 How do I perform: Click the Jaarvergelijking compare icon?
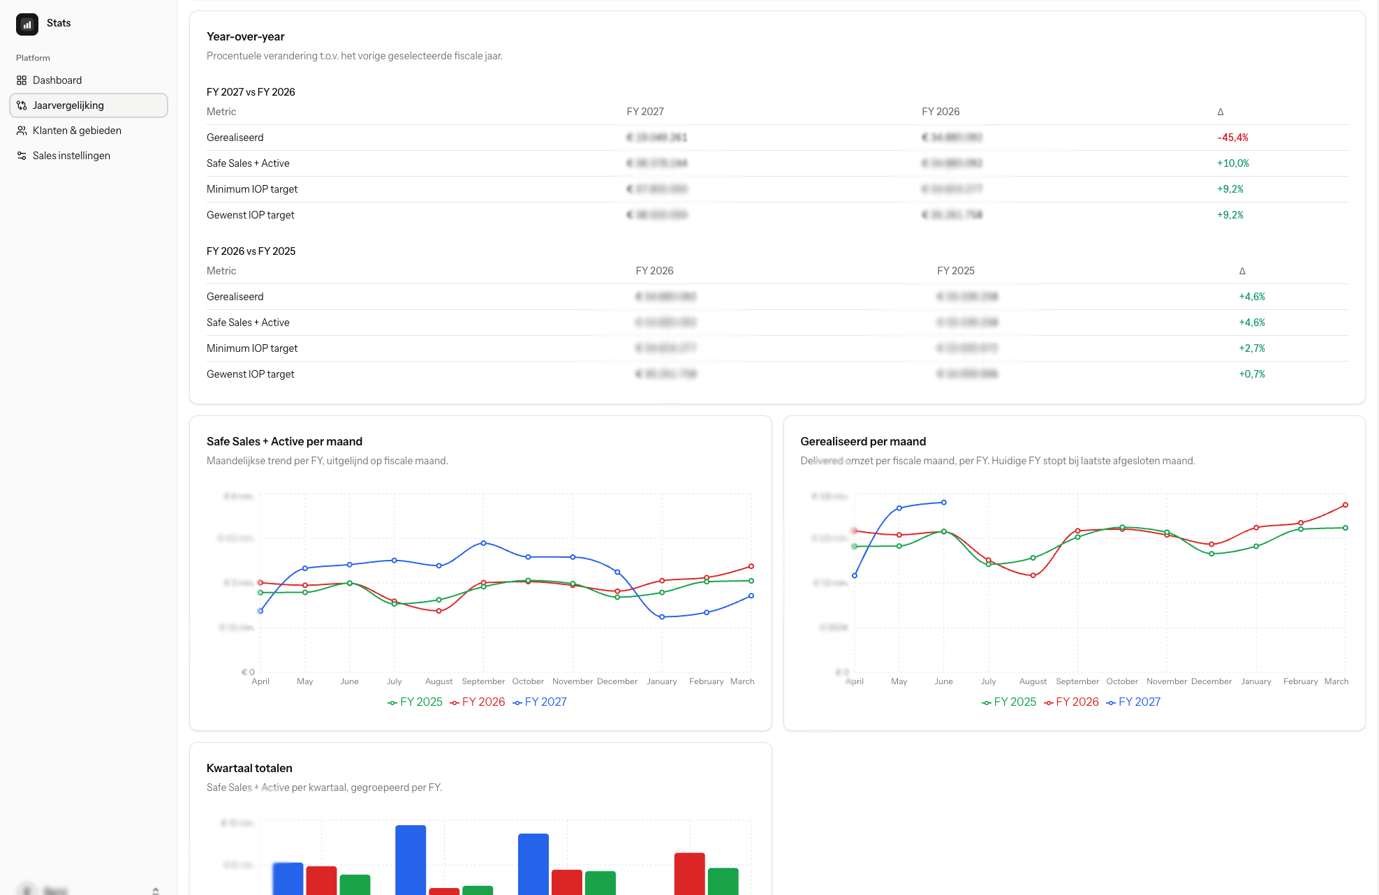[x=22, y=105]
